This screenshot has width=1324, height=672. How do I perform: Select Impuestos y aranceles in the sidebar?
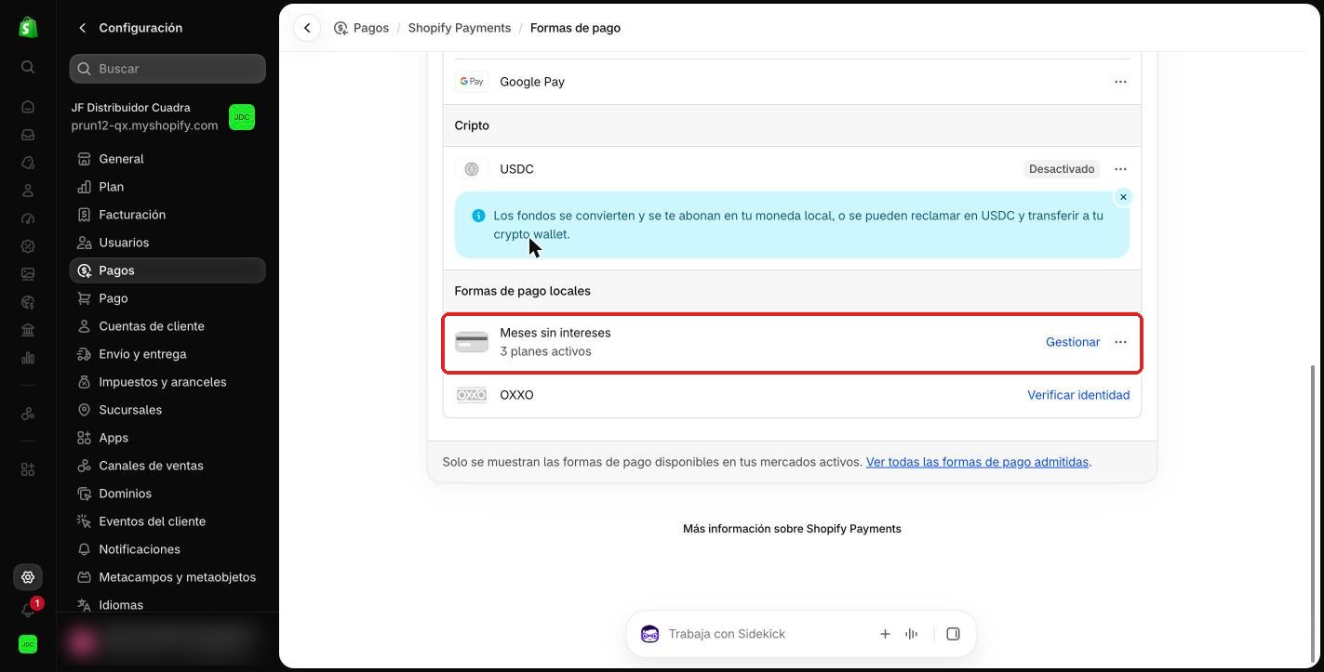point(167,382)
